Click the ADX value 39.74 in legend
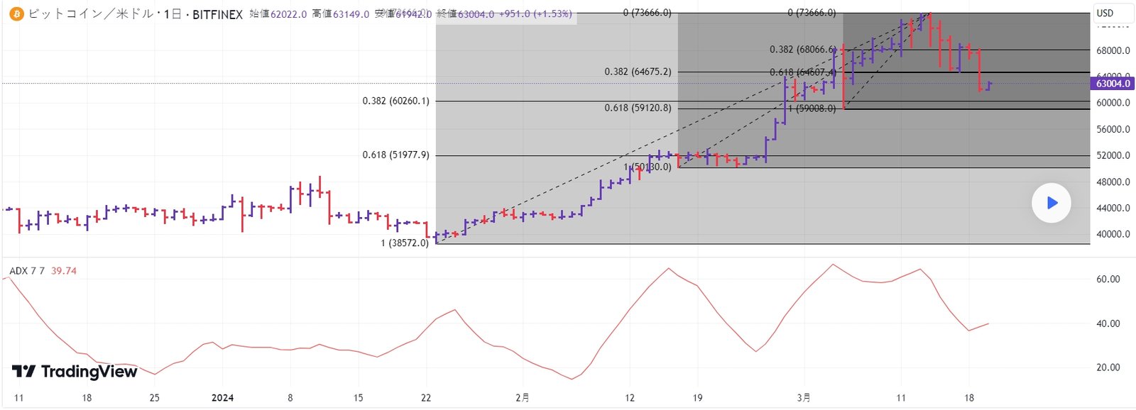This screenshot has height=410, width=1136. pos(64,271)
